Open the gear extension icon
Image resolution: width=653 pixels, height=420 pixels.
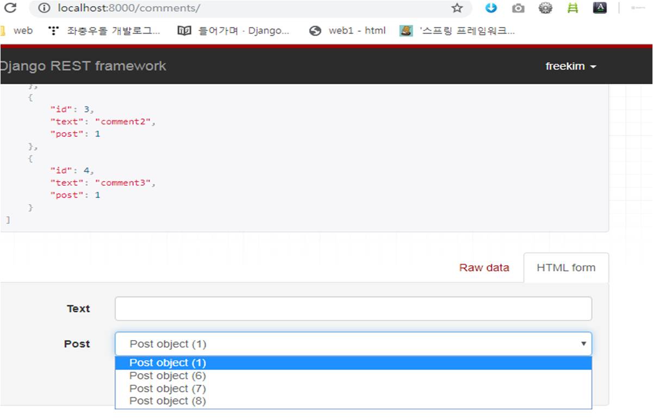click(x=545, y=8)
